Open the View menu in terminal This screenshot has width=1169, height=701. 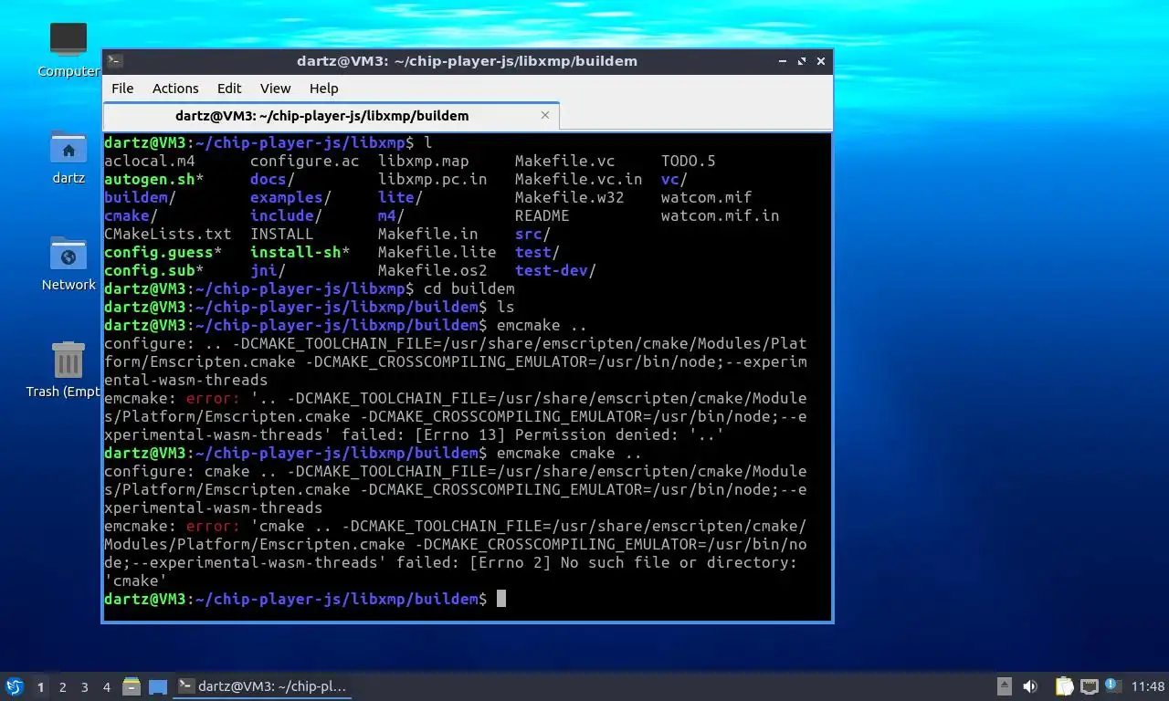point(275,89)
